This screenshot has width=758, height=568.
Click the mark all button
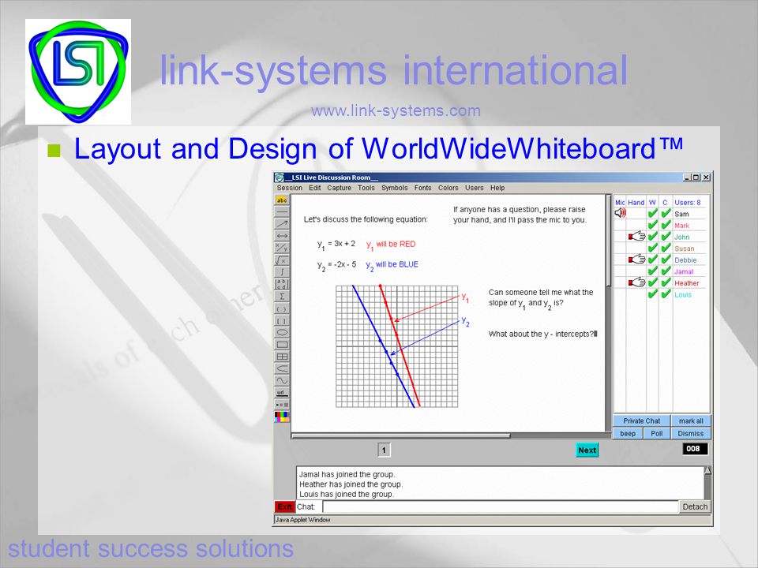[x=691, y=420]
